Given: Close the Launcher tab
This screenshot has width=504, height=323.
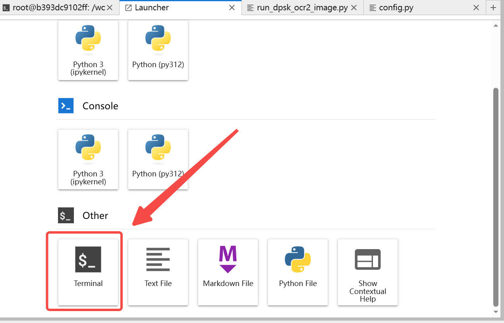Looking at the screenshot, I should pyautogui.click(x=232, y=8).
